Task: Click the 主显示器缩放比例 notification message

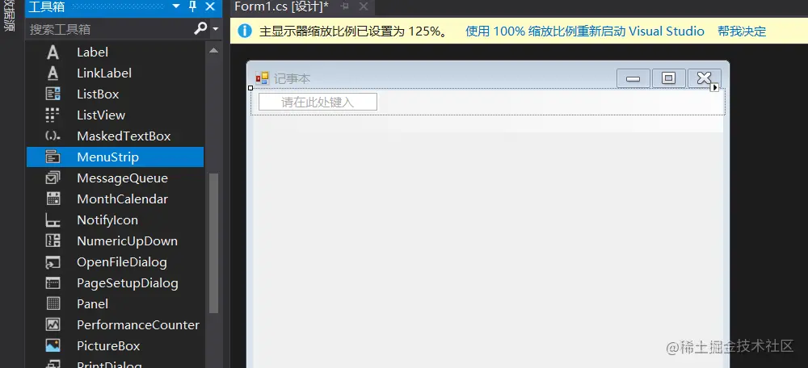Action: [x=353, y=31]
